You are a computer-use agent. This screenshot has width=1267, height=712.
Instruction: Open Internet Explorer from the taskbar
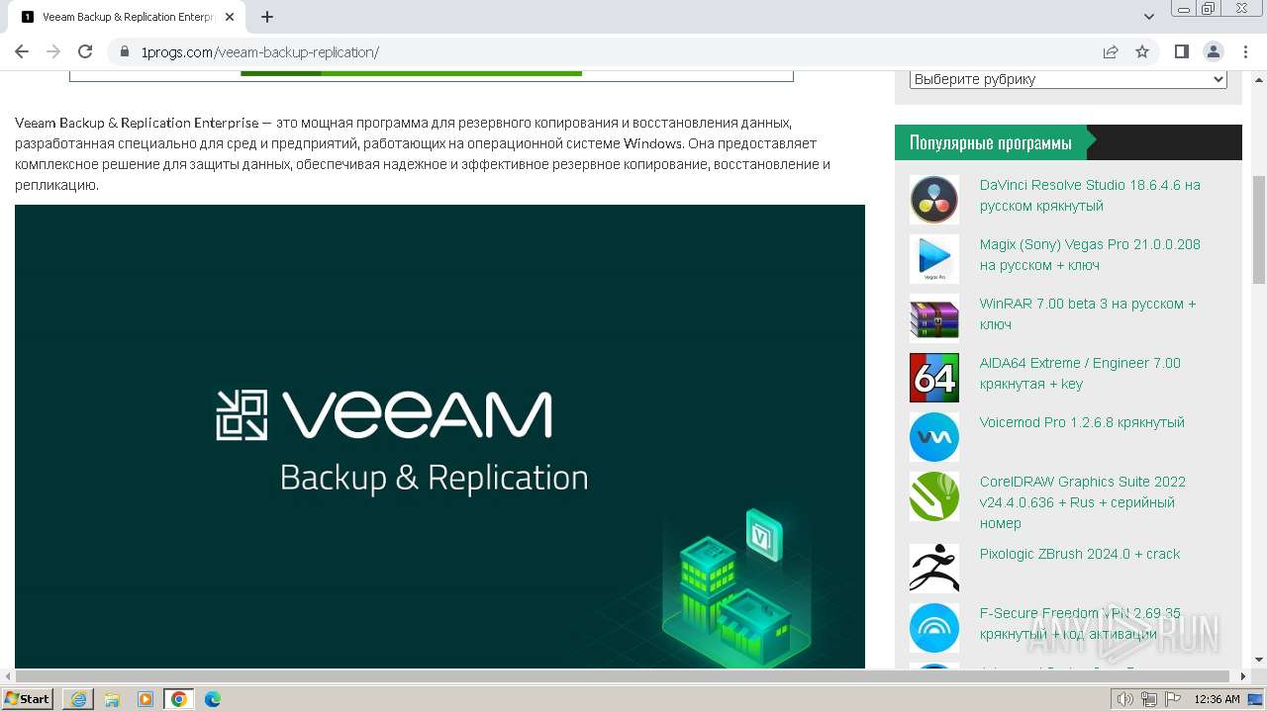78,699
